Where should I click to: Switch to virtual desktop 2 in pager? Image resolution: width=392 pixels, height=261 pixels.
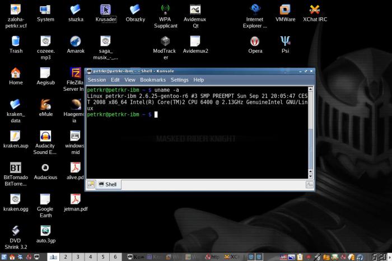pyautogui.click(x=66, y=257)
